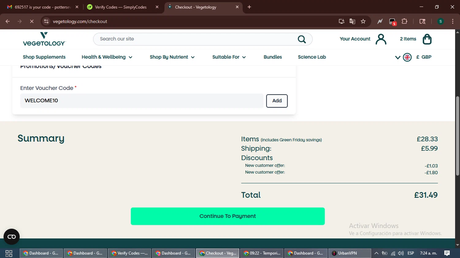Show hidden system tray icons
The width and height of the screenshot is (460, 258).
pyautogui.click(x=376, y=253)
